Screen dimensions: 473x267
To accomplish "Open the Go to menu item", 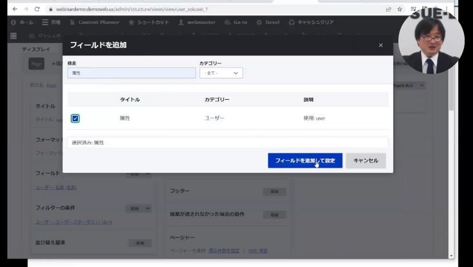I will pyautogui.click(x=236, y=23).
